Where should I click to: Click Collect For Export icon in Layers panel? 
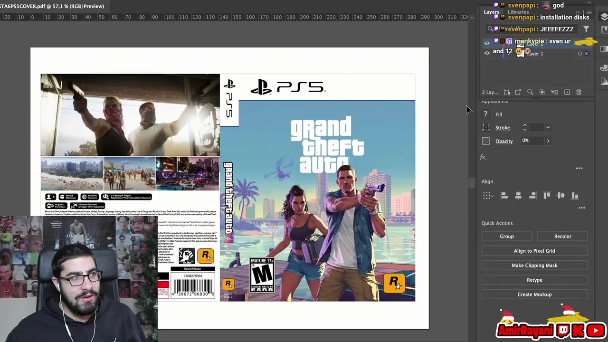[x=507, y=92]
